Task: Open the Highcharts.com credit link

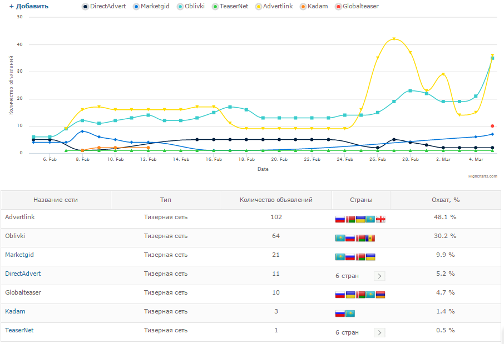Action: point(482,176)
